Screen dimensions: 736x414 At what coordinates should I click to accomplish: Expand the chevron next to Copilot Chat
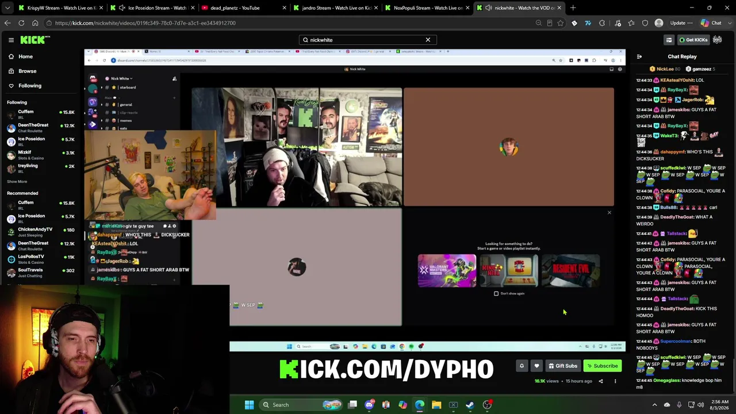[729, 23]
